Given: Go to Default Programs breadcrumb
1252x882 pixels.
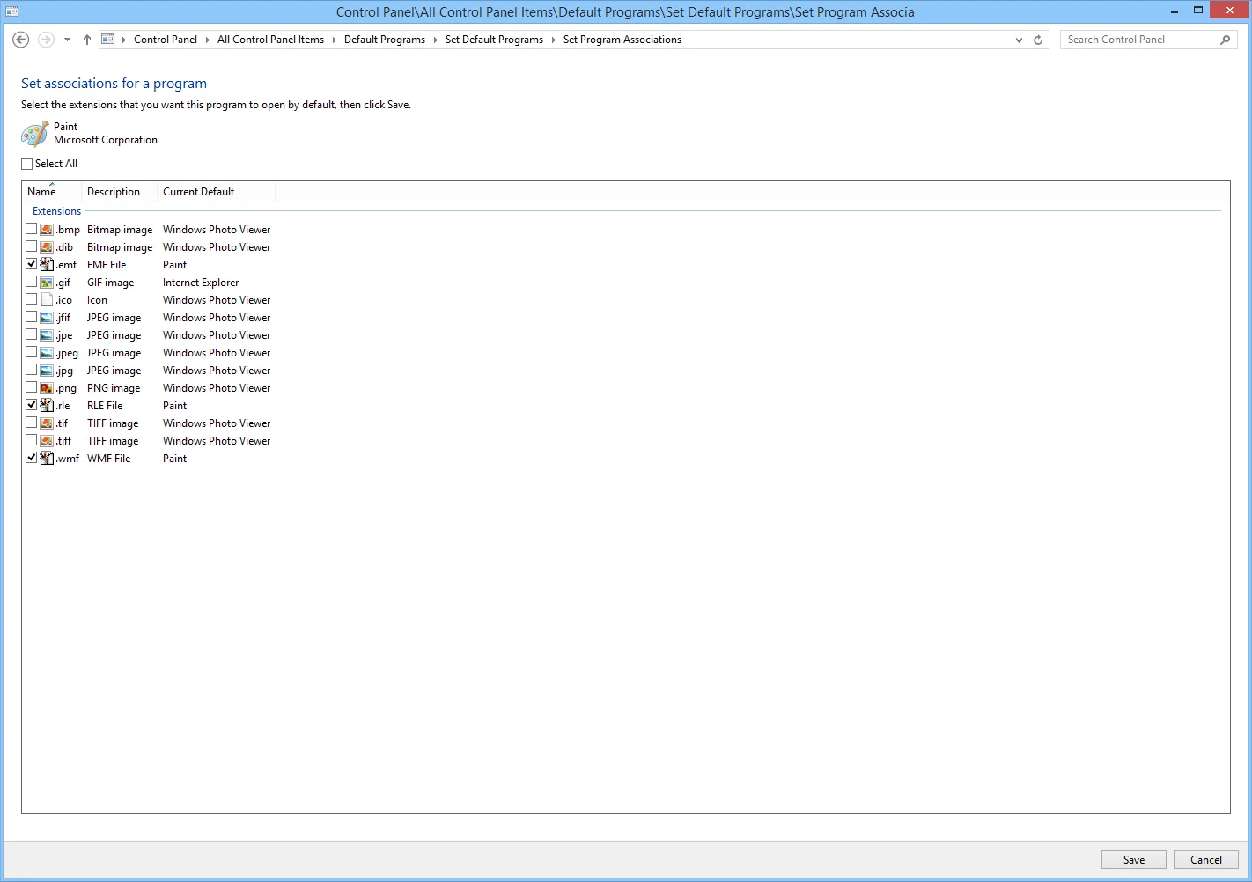Looking at the screenshot, I should [x=385, y=40].
